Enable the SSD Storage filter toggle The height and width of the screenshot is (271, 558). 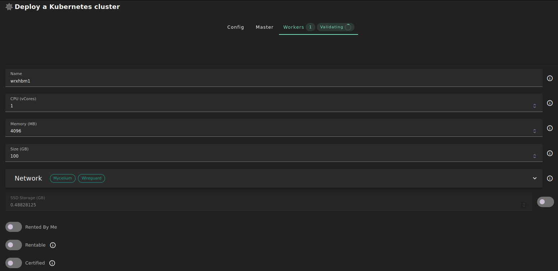(x=545, y=202)
